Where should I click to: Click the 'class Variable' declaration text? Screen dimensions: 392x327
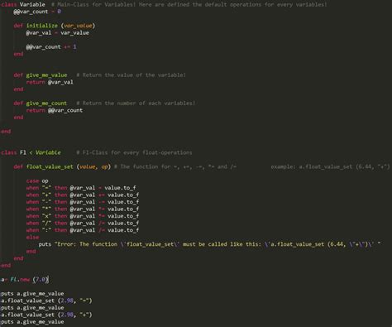tap(23, 4)
